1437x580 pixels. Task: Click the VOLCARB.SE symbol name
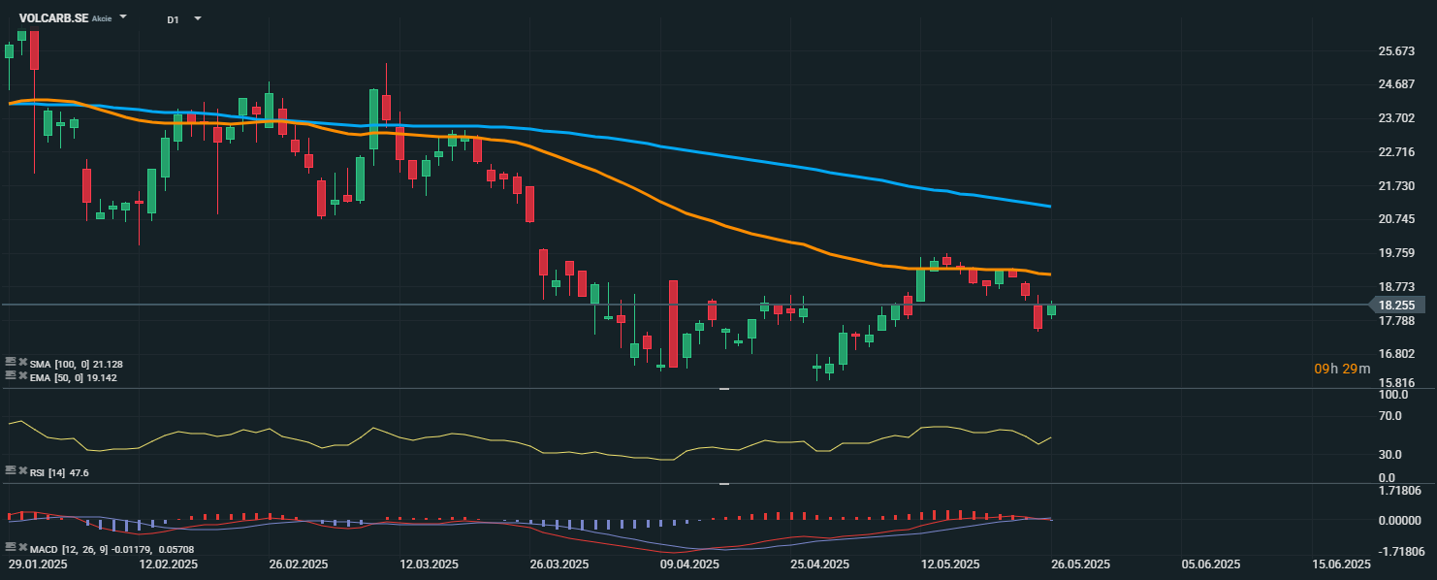54,17
